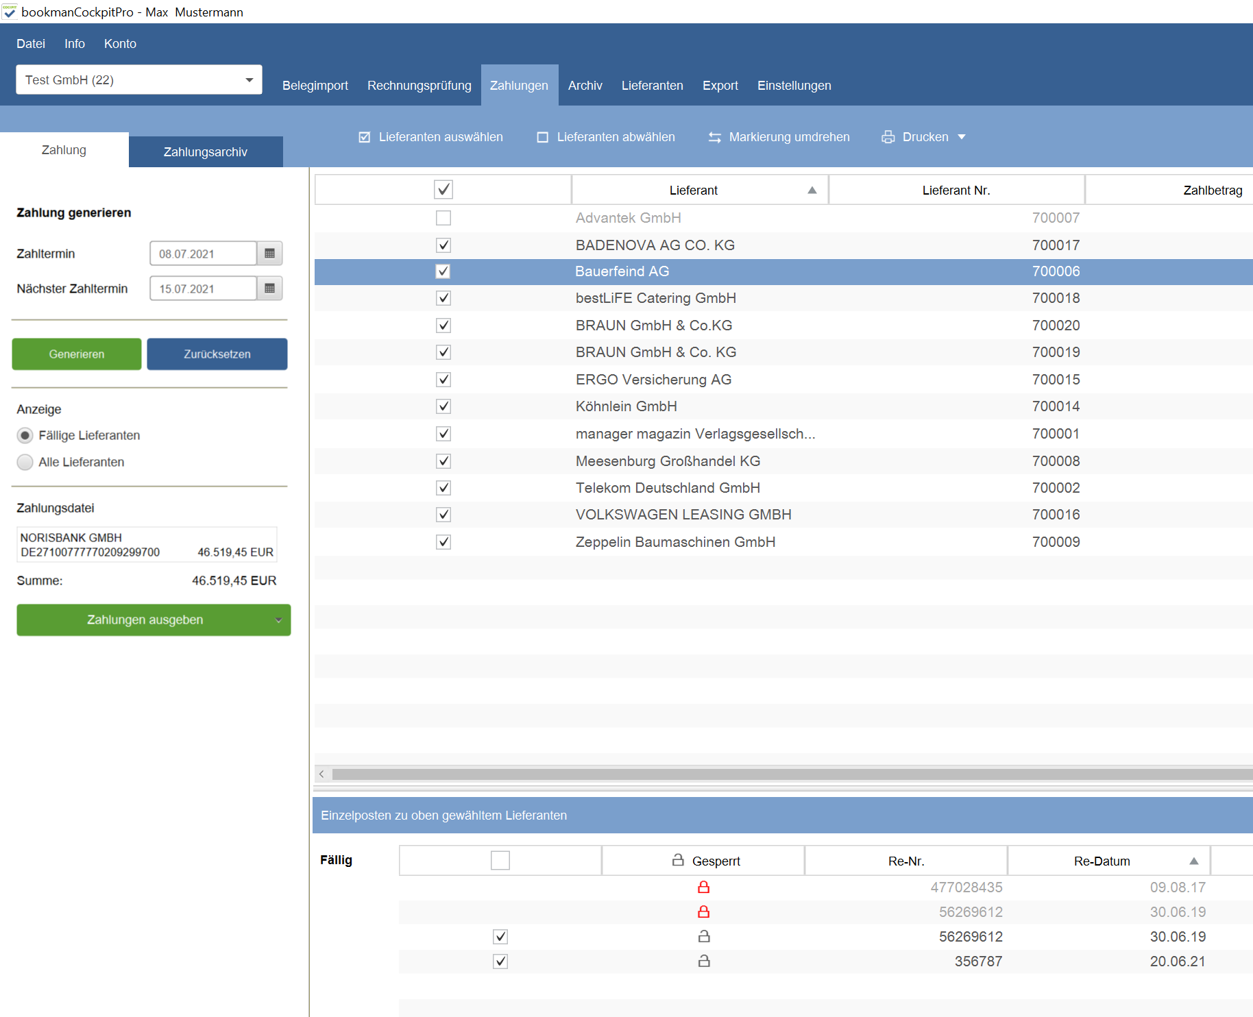Image resolution: width=1253 pixels, height=1017 pixels.
Task: Open the Test GmbH (22) company dropdown
Action: (139, 79)
